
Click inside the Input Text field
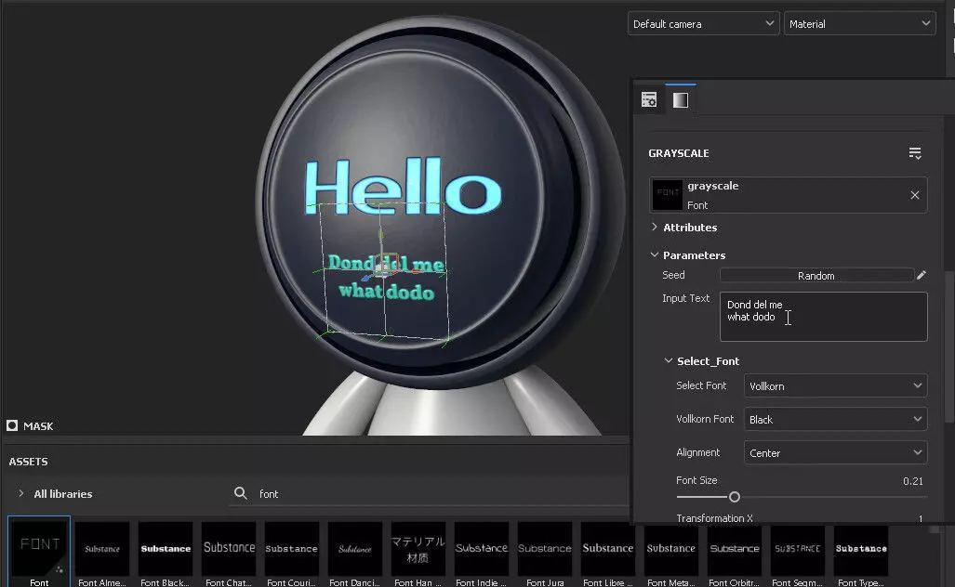coord(824,317)
